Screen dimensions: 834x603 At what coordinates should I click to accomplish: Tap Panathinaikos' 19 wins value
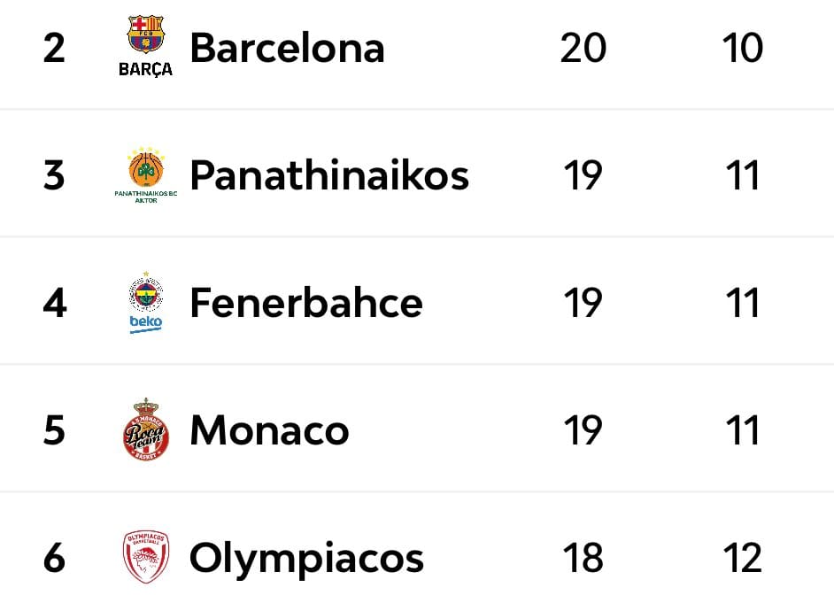point(583,175)
